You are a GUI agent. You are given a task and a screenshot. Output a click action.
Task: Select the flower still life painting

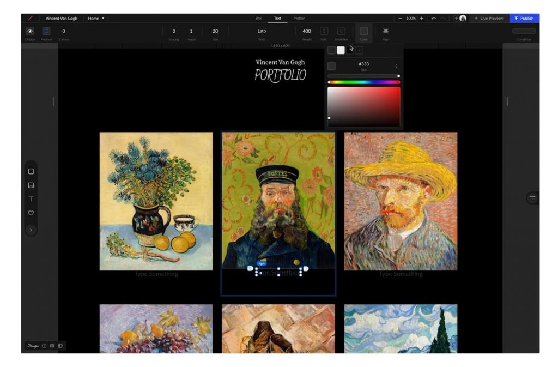point(156,201)
